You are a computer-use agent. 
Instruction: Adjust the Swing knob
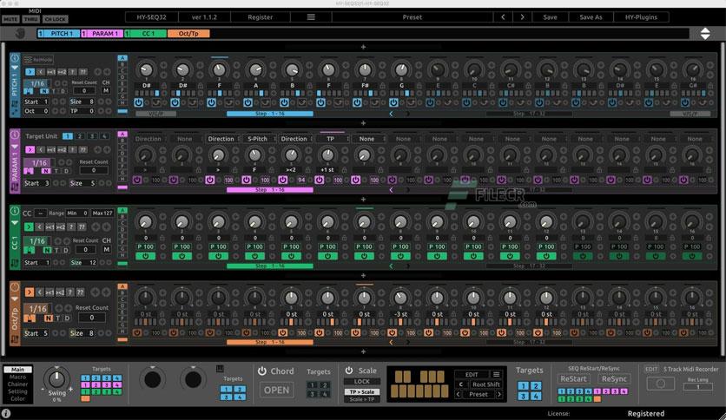click(56, 379)
